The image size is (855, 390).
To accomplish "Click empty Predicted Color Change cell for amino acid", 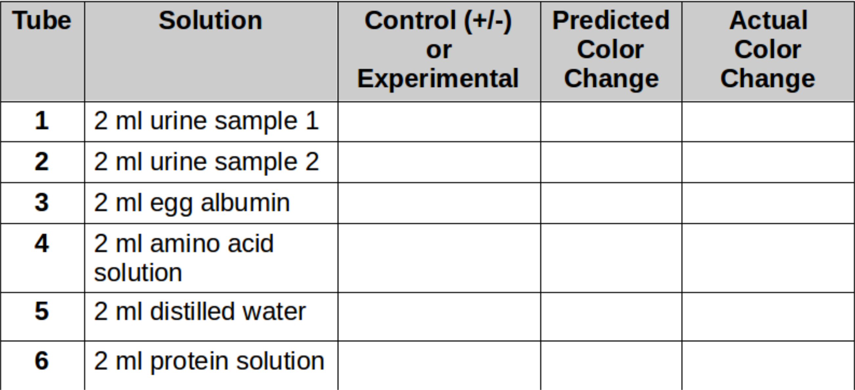I will tap(611, 258).
